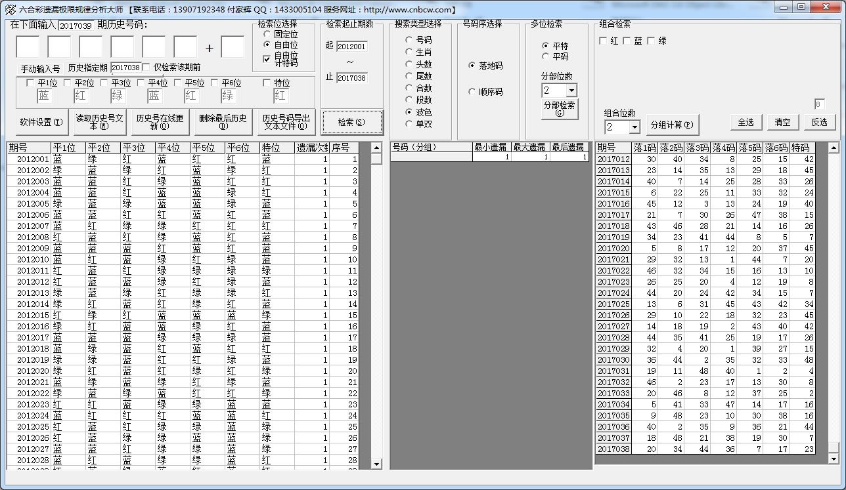The image size is (846, 490).
Task: Select the 顺序码 radio option
Action: pyautogui.click(x=472, y=92)
